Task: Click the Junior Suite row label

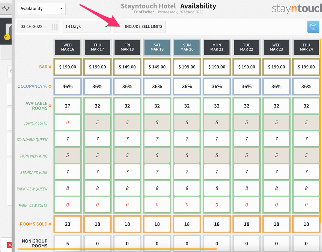Action: [35, 123]
